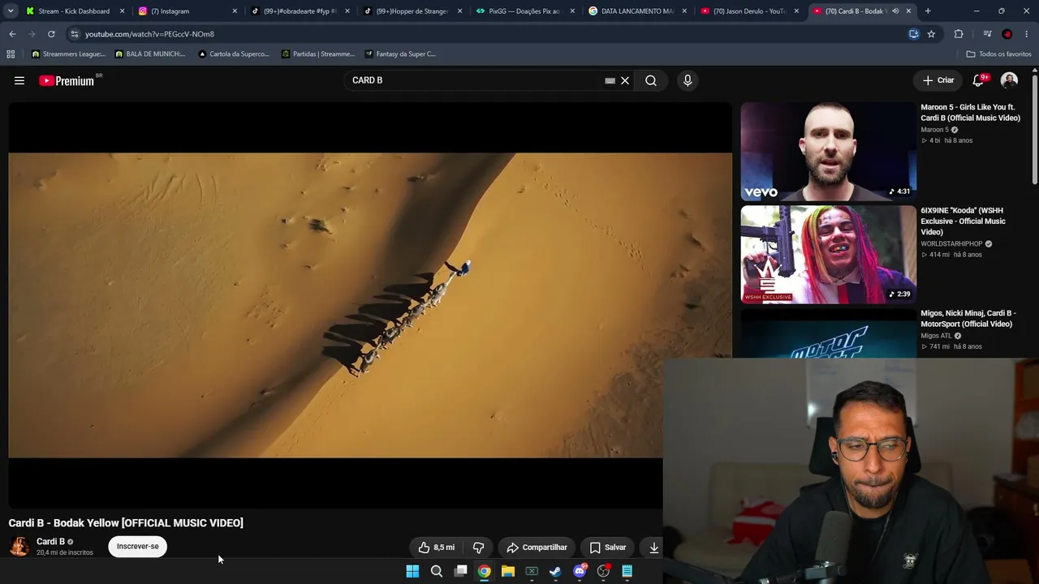The height and width of the screenshot is (584, 1039).
Task: Open the browser extensions puzzle icon
Action: [959, 34]
